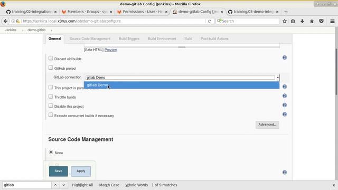338x190 pixels.
Task: Close the Members Groups tab
Action: point(111,12)
